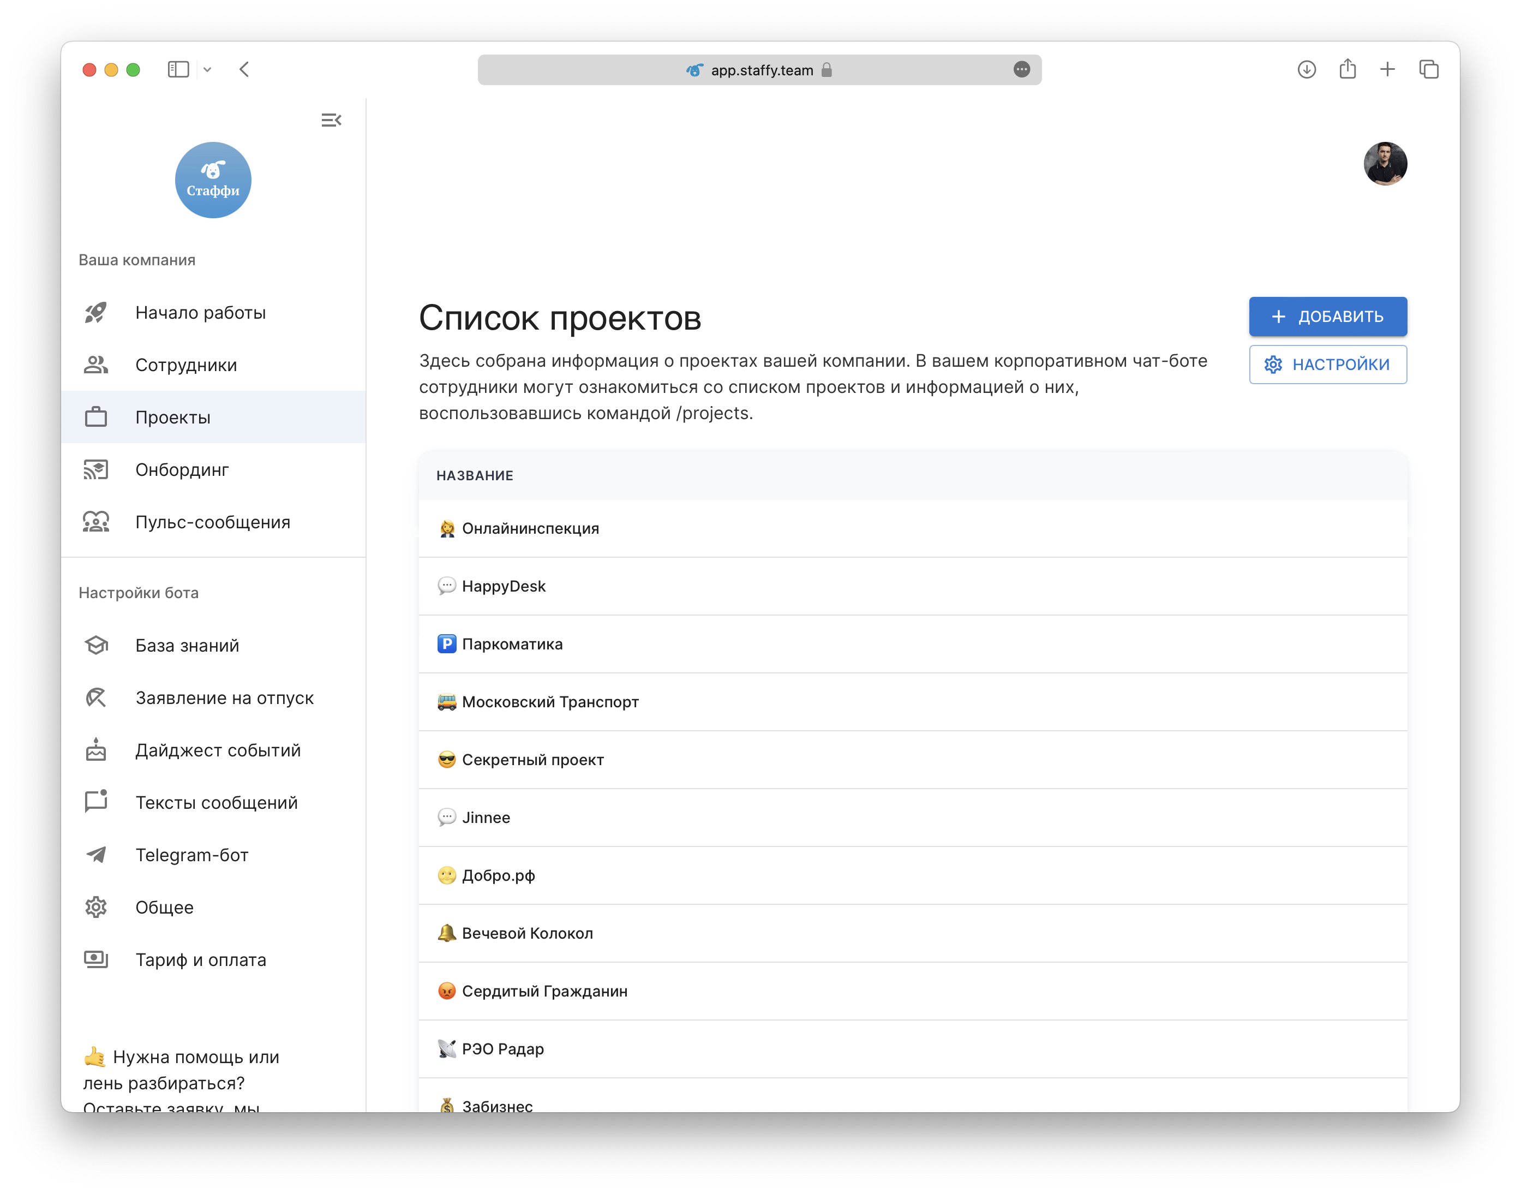Click the chat bubble icon beside Тексты сообщений
This screenshot has height=1193, width=1521.
click(95, 801)
